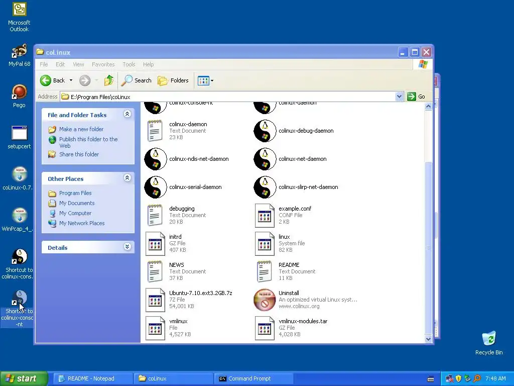Select the colinux-slirp-net-daemon icon
The image size is (514, 386).
click(x=265, y=187)
